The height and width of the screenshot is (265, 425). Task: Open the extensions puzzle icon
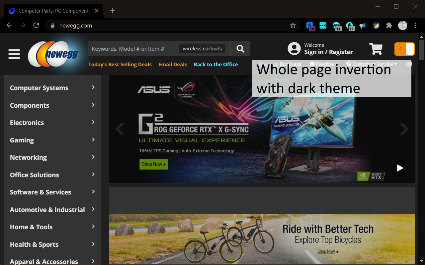[x=389, y=26]
